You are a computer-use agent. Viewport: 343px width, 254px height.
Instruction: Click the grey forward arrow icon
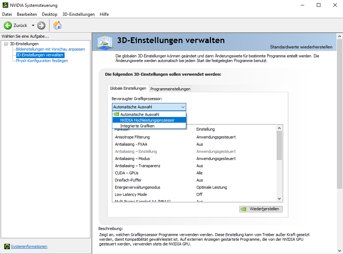[x=41, y=25]
